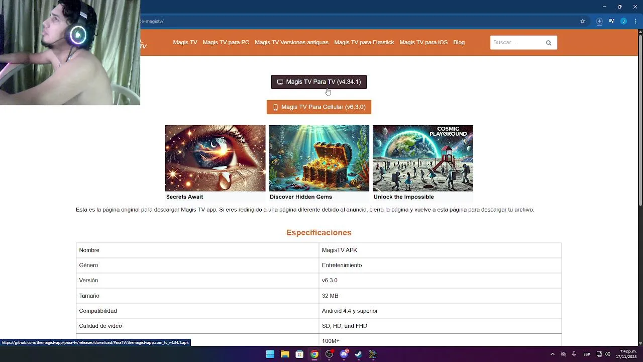Click the 'Entretenimiento' table cell
Image resolution: width=643 pixels, height=362 pixels.
(440, 265)
